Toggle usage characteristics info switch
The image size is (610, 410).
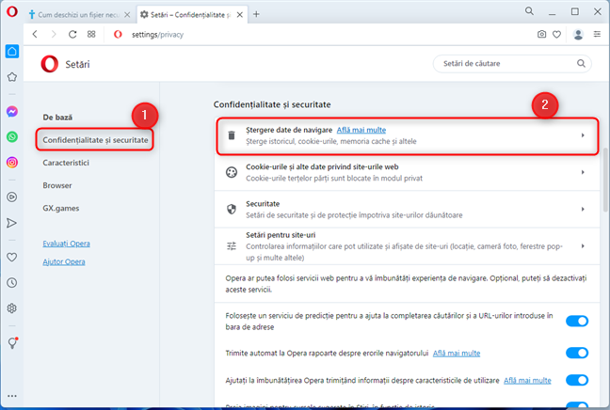[x=577, y=380]
